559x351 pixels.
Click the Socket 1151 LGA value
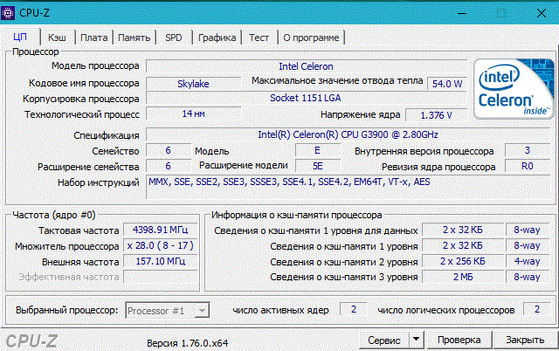coord(307,98)
